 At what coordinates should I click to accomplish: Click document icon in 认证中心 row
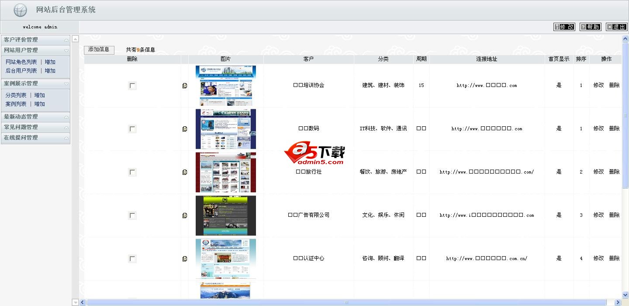(185, 259)
